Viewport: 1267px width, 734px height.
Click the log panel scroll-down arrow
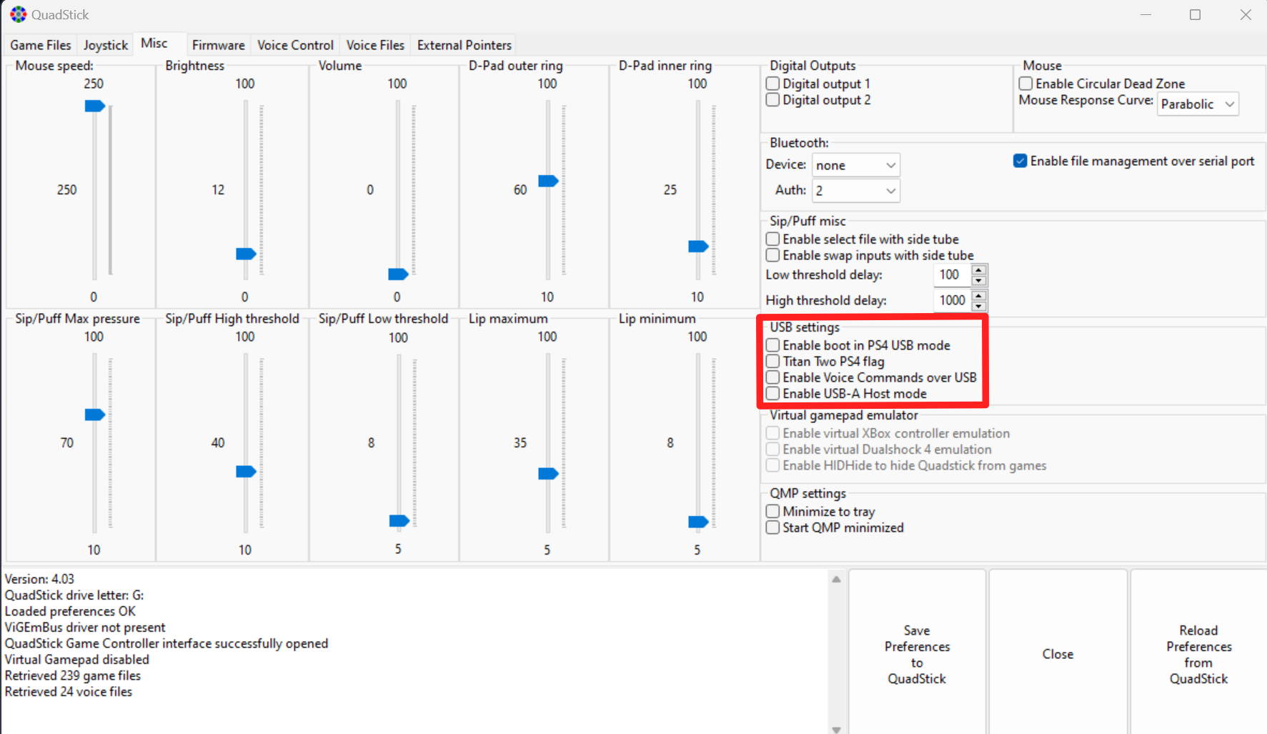[x=836, y=729]
